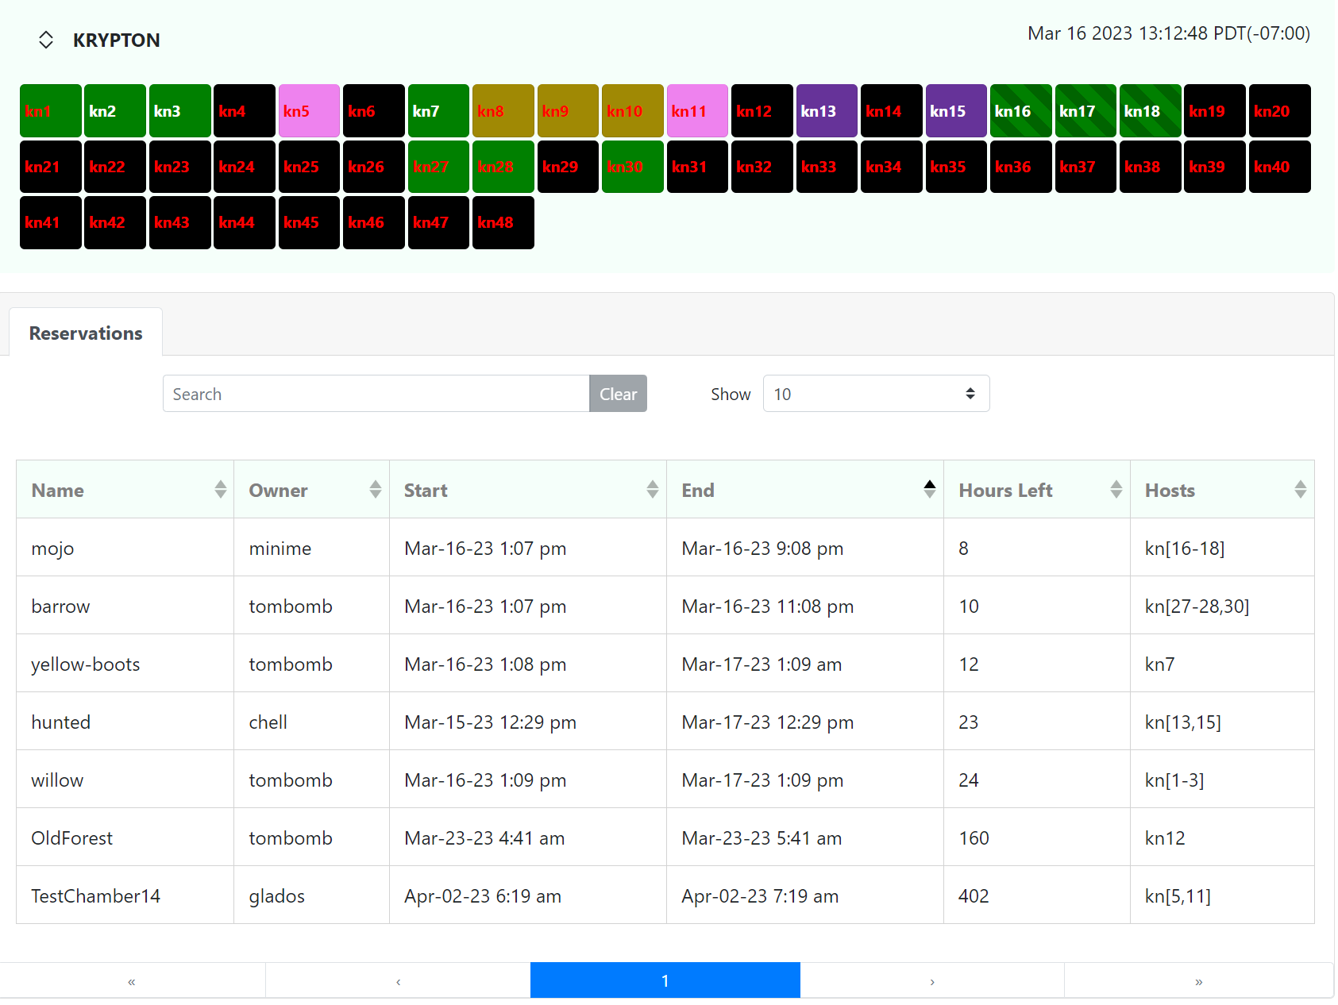Pick the striped green kn17 node
This screenshot has height=1005, width=1338.
coord(1085,111)
